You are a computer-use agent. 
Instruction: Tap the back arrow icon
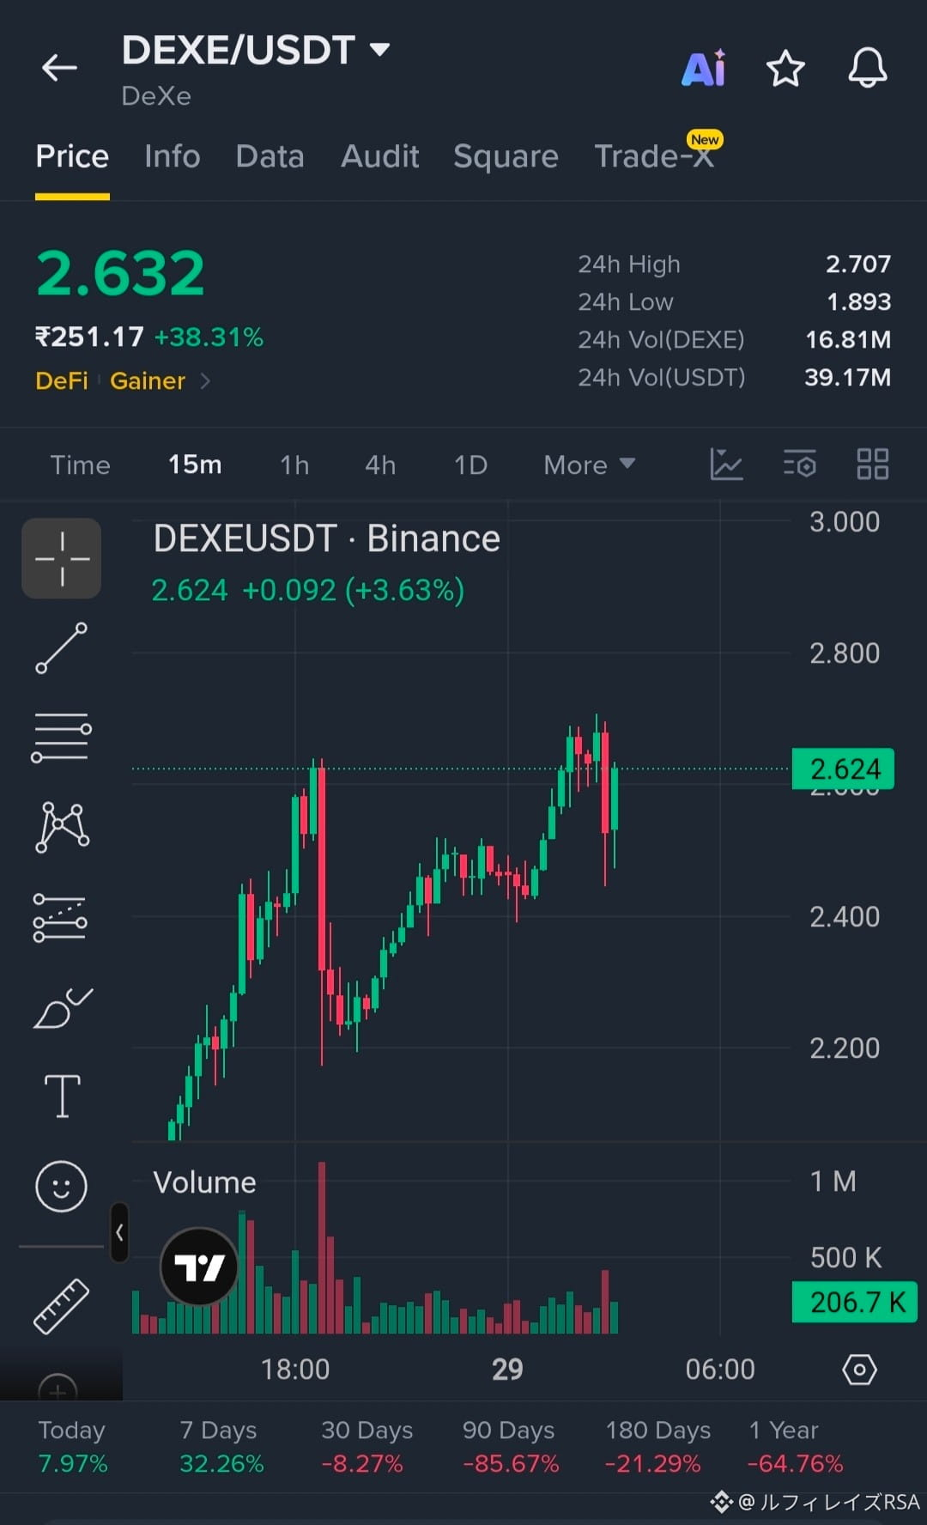(59, 67)
